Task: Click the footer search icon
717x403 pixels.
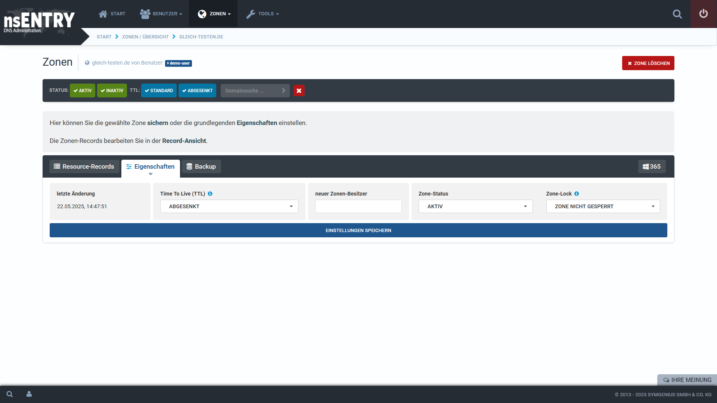Action: tap(10, 394)
